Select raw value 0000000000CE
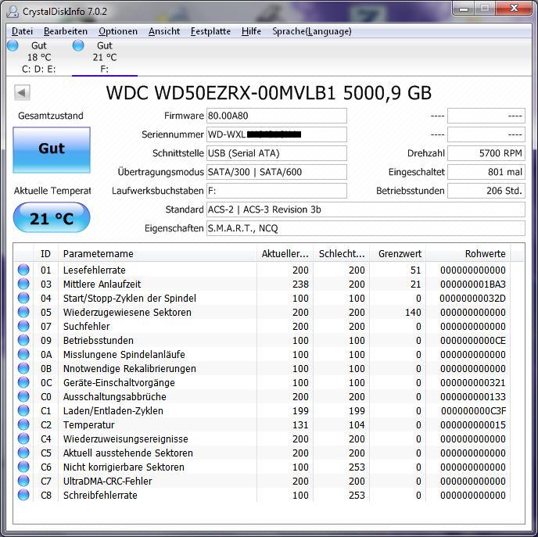The image size is (538, 537). tap(473, 341)
